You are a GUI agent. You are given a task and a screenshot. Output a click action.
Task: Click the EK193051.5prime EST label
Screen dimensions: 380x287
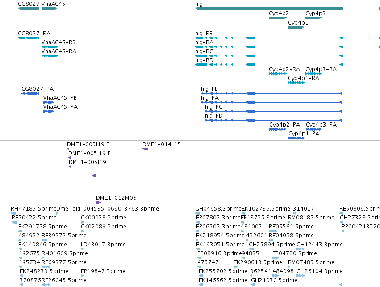point(220,245)
